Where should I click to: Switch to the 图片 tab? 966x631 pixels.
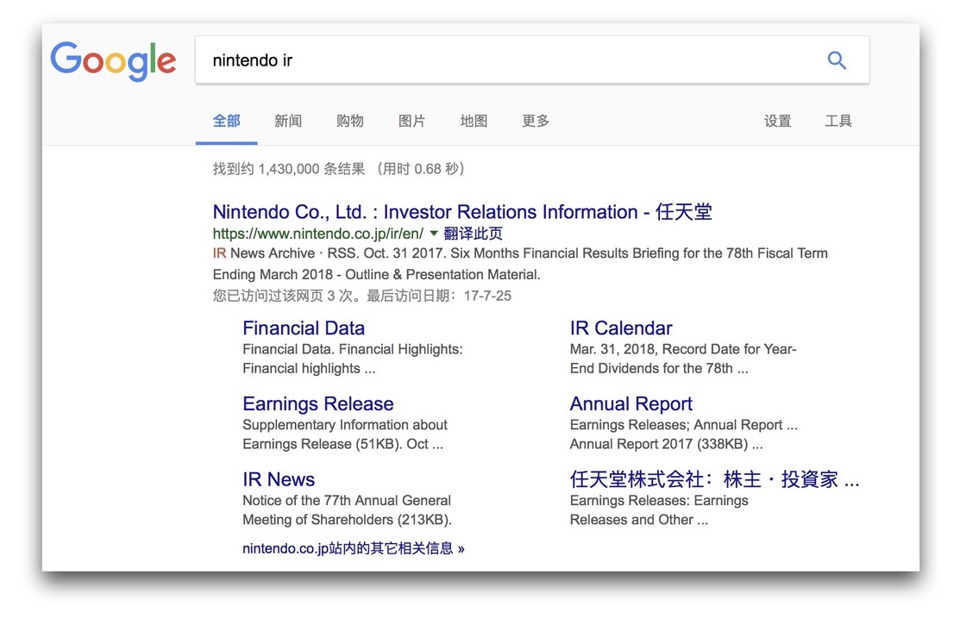tap(411, 121)
